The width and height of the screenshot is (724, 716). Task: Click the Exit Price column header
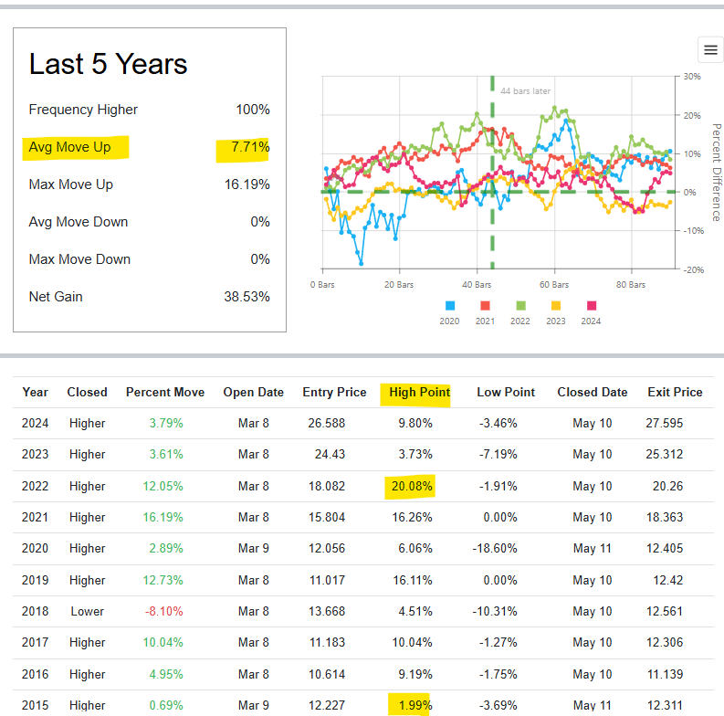point(675,392)
